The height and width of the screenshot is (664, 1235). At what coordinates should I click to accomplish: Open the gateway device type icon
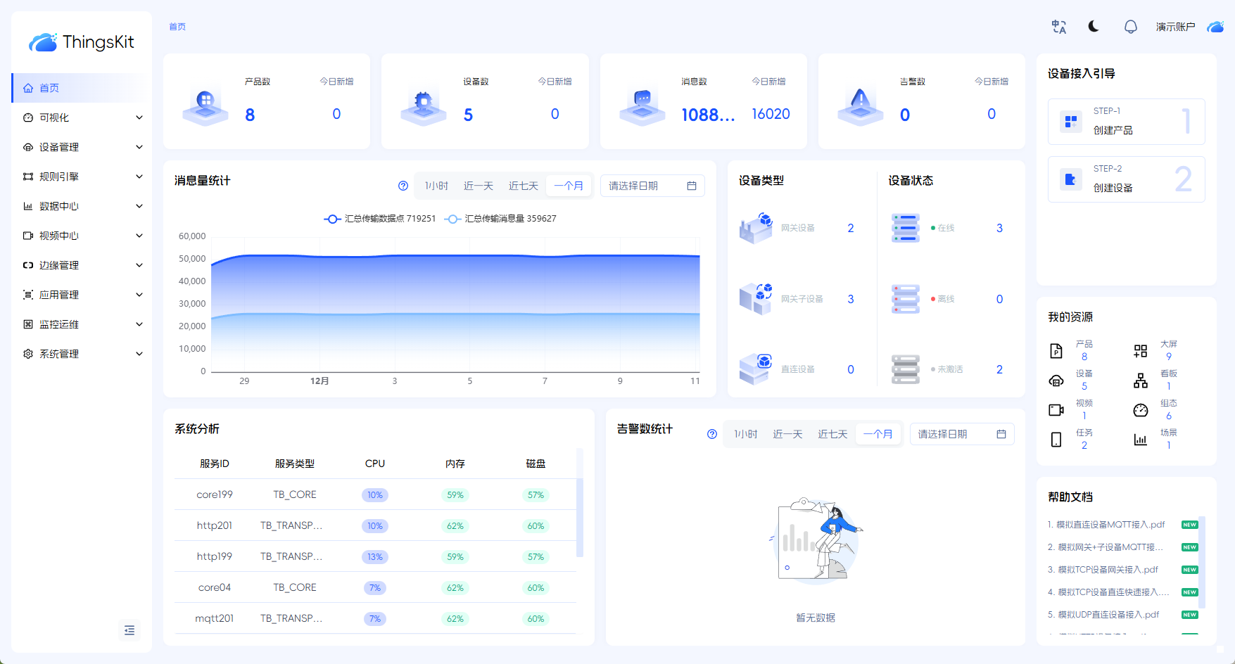tap(756, 228)
